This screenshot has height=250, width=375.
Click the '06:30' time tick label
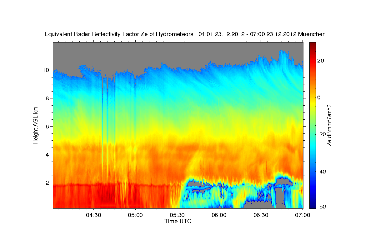(x=261, y=215)
